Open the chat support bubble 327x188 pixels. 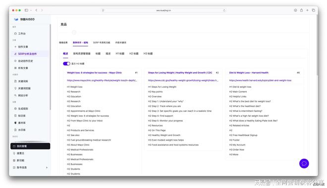pyautogui.click(x=304, y=163)
